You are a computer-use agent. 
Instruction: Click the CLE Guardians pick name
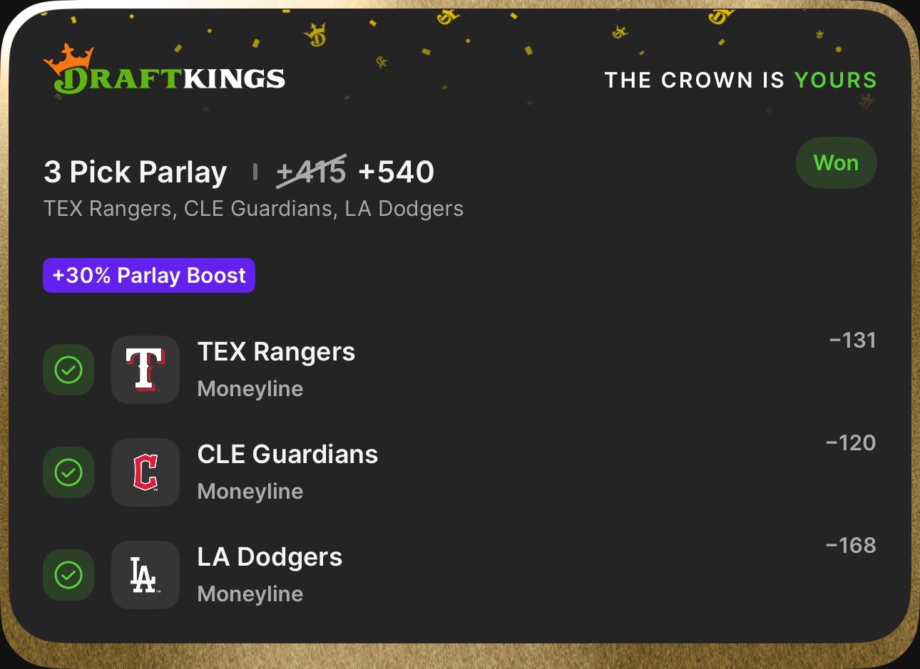(287, 455)
